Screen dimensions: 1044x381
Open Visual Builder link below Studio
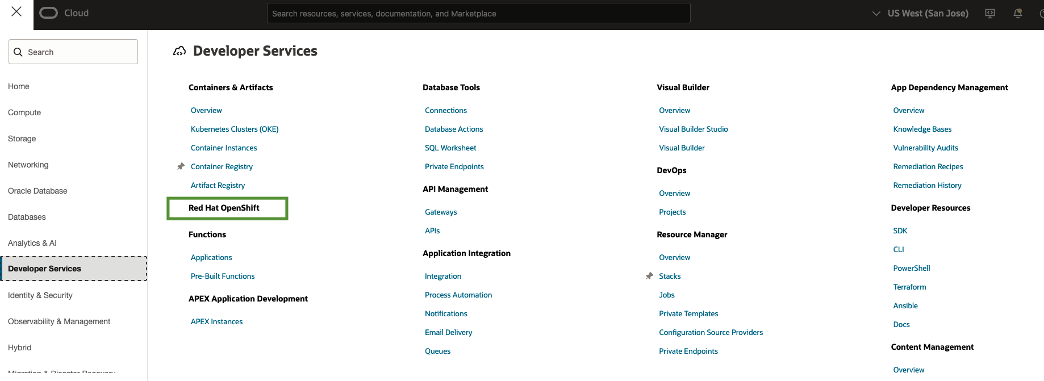682,148
